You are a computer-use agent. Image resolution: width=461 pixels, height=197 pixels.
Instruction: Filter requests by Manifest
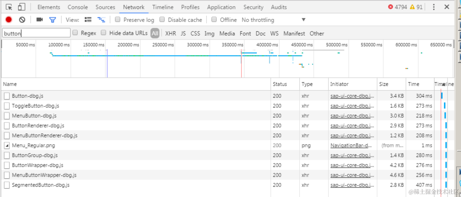tap(294, 33)
